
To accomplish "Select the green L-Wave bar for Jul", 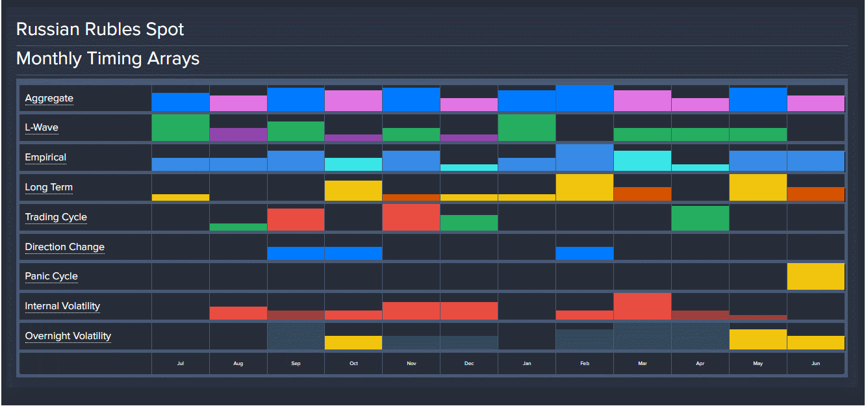I will [x=181, y=128].
